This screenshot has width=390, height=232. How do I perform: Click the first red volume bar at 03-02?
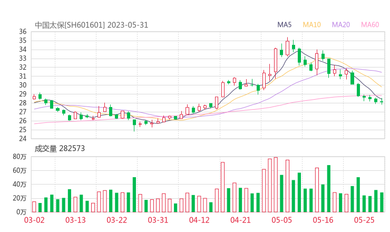(x=34, y=207)
